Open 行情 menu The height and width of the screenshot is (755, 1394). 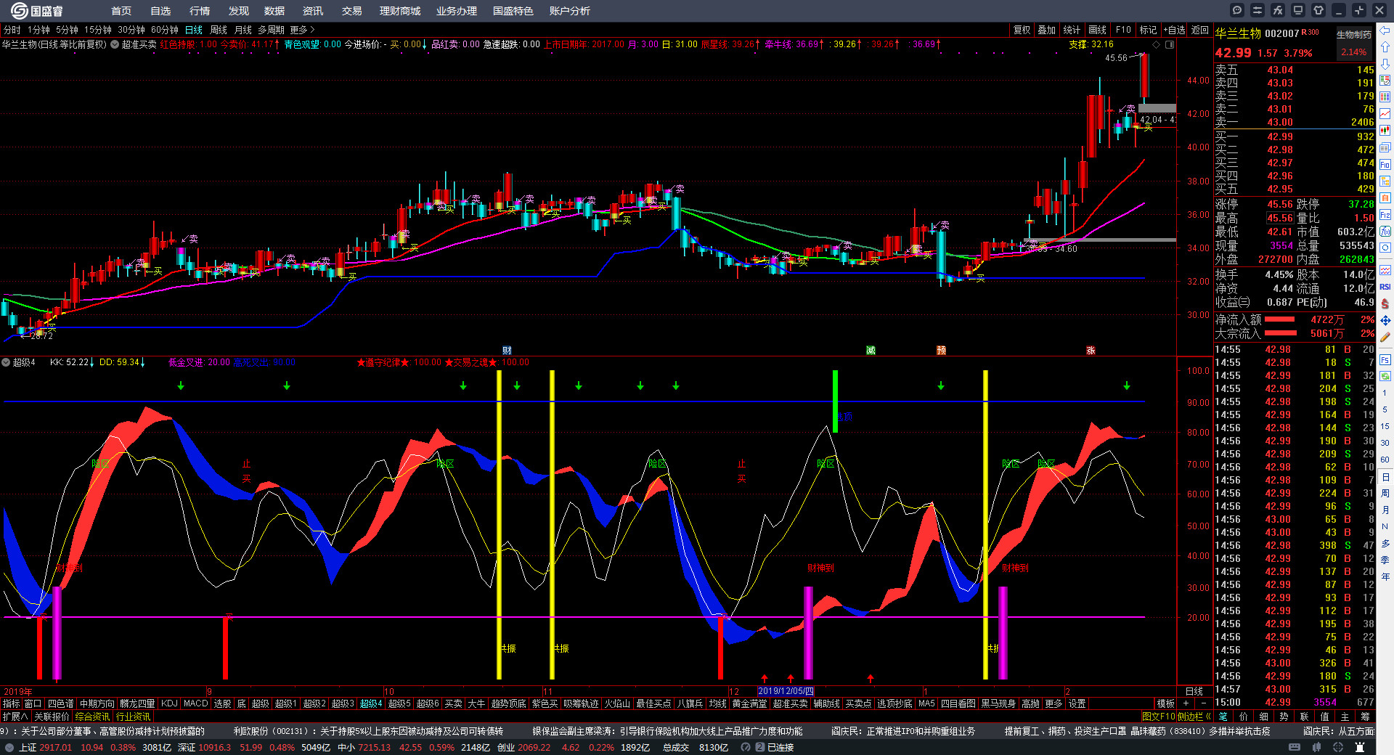200,11
